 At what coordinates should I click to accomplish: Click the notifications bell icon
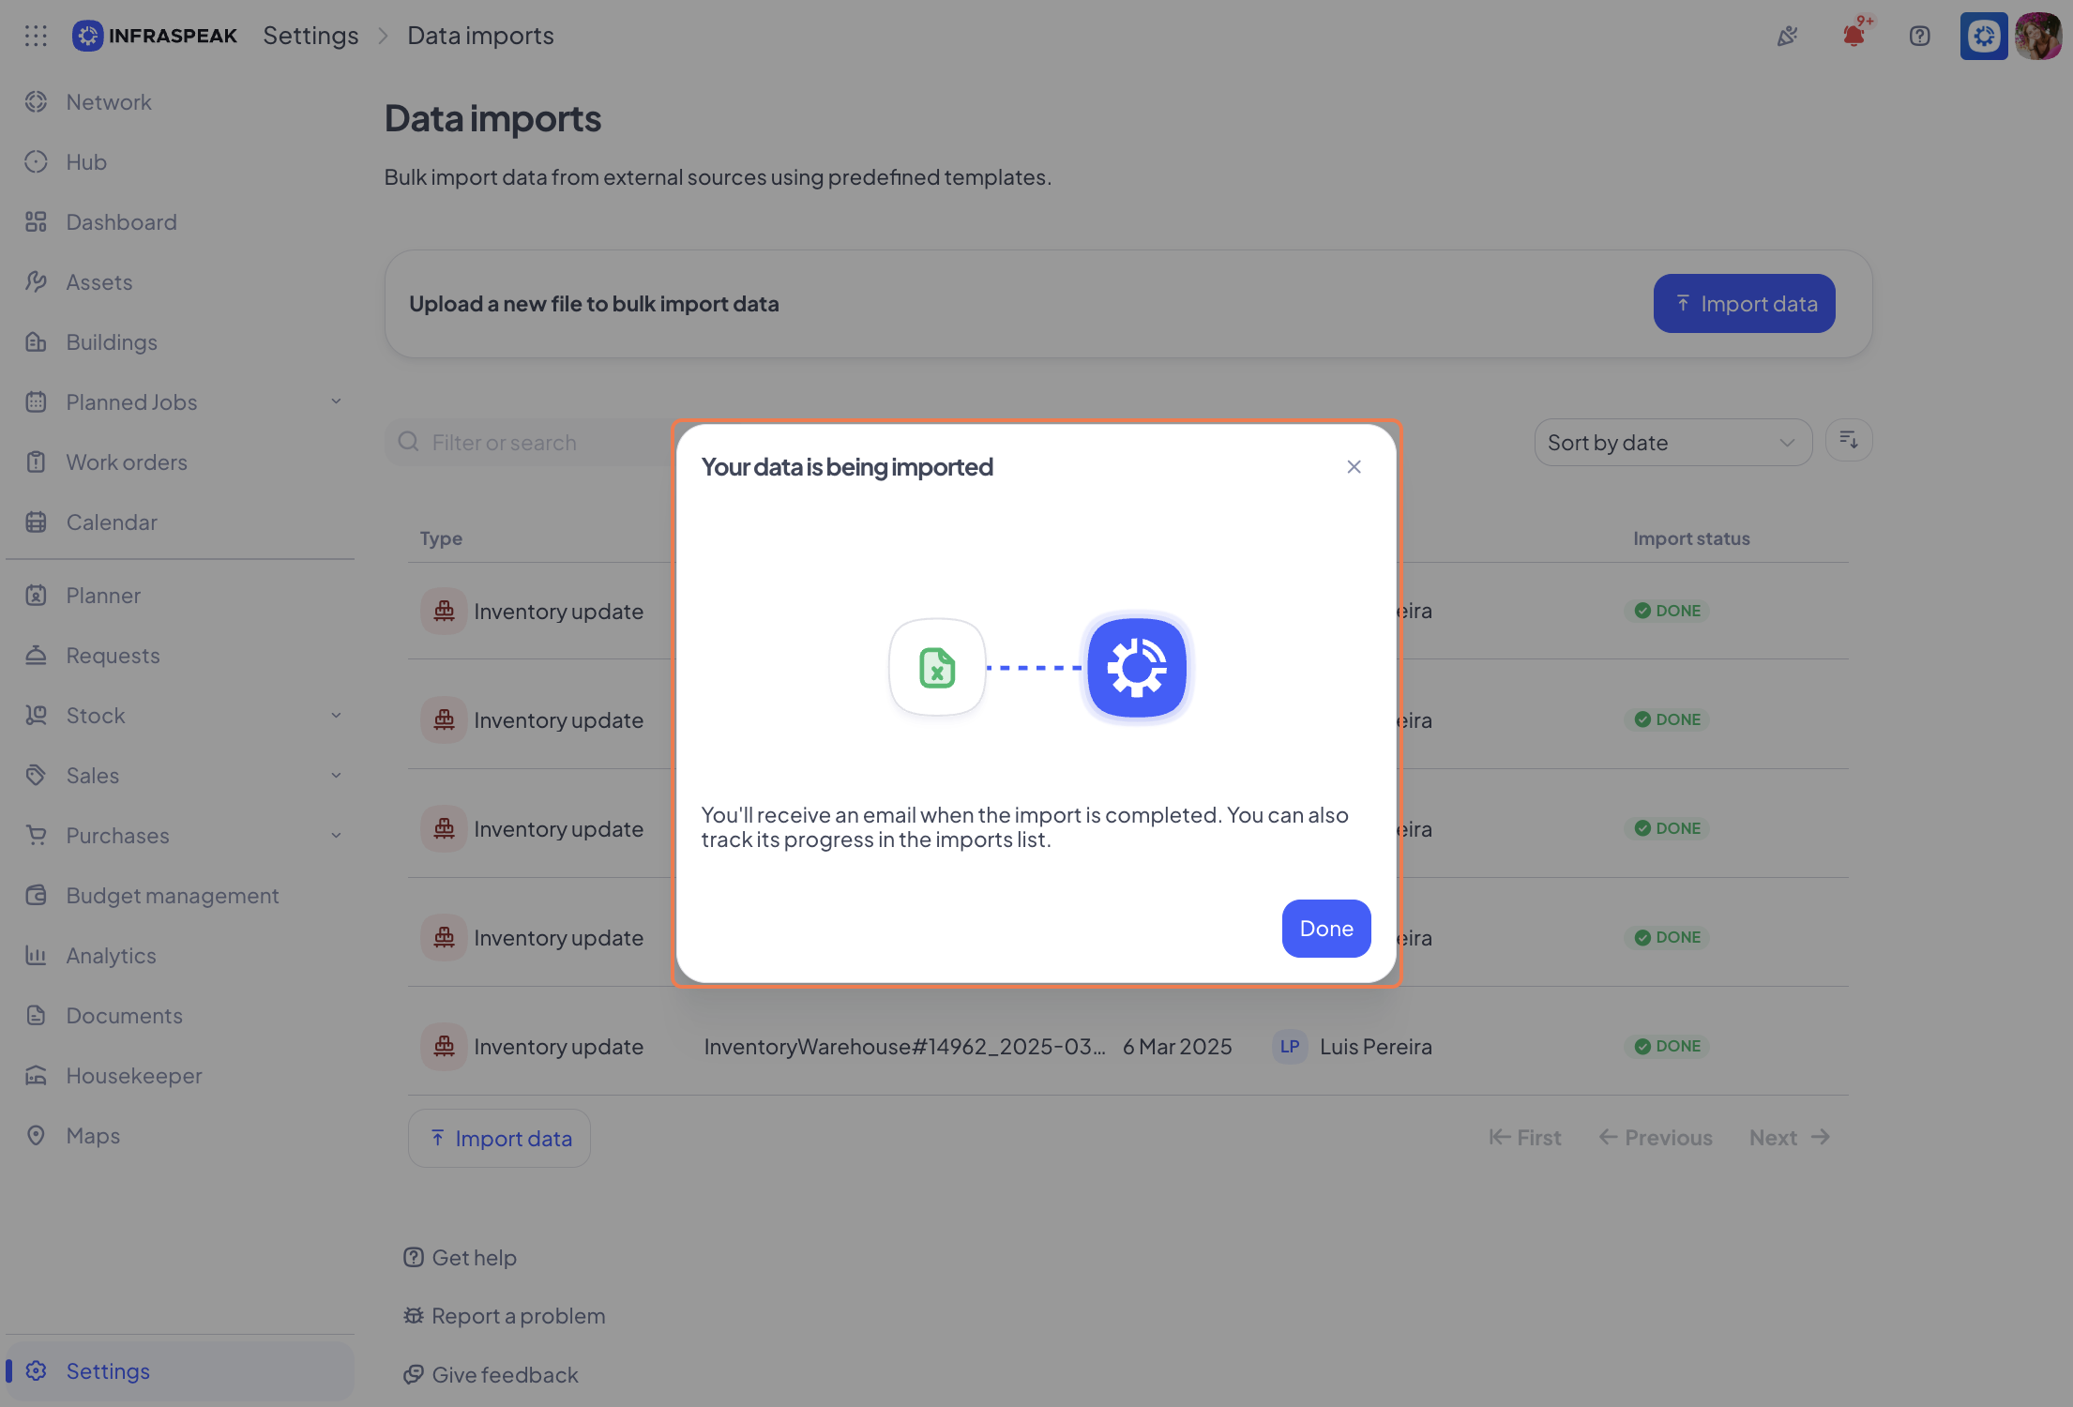tap(1854, 36)
